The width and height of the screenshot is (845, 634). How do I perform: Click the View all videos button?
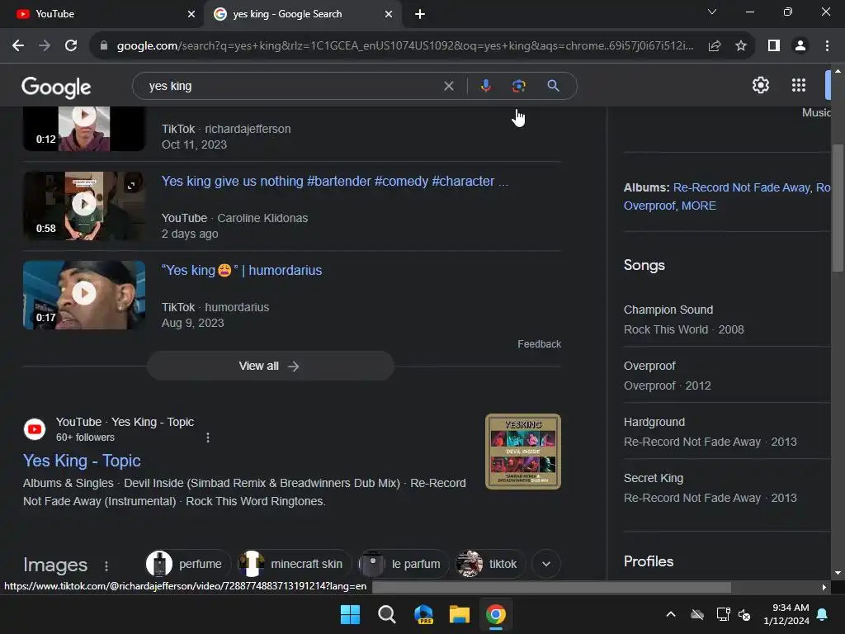(270, 366)
